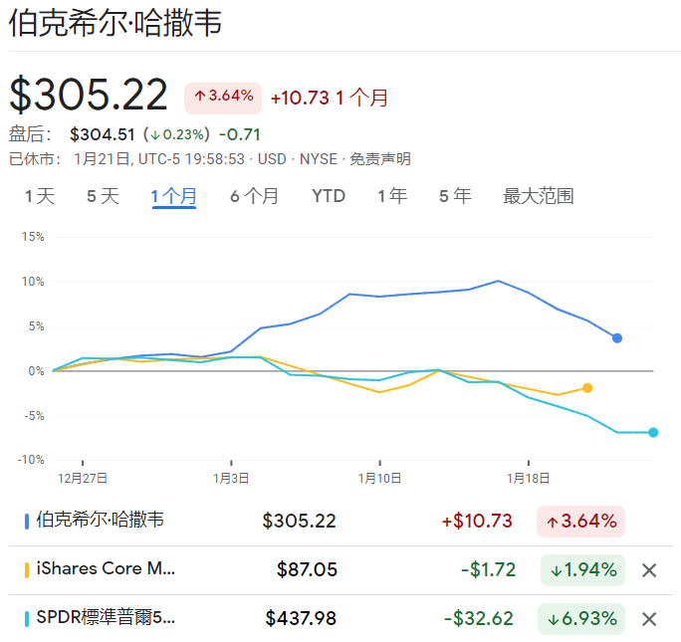The height and width of the screenshot is (642, 681).
Task: Click the 10% y-axis label
Action: pyautogui.click(x=33, y=282)
